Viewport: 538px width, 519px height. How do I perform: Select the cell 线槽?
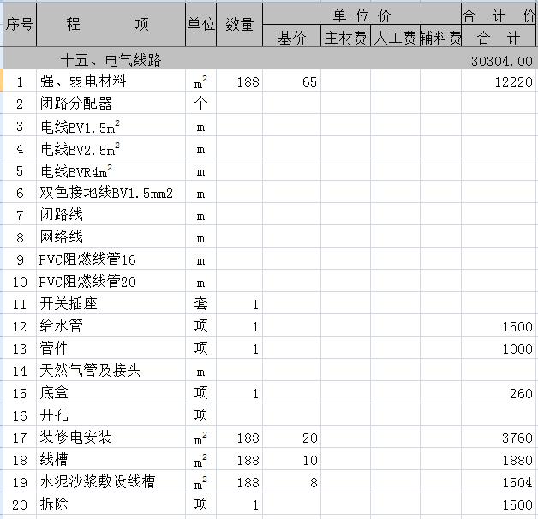pyautogui.click(x=111, y=459)
